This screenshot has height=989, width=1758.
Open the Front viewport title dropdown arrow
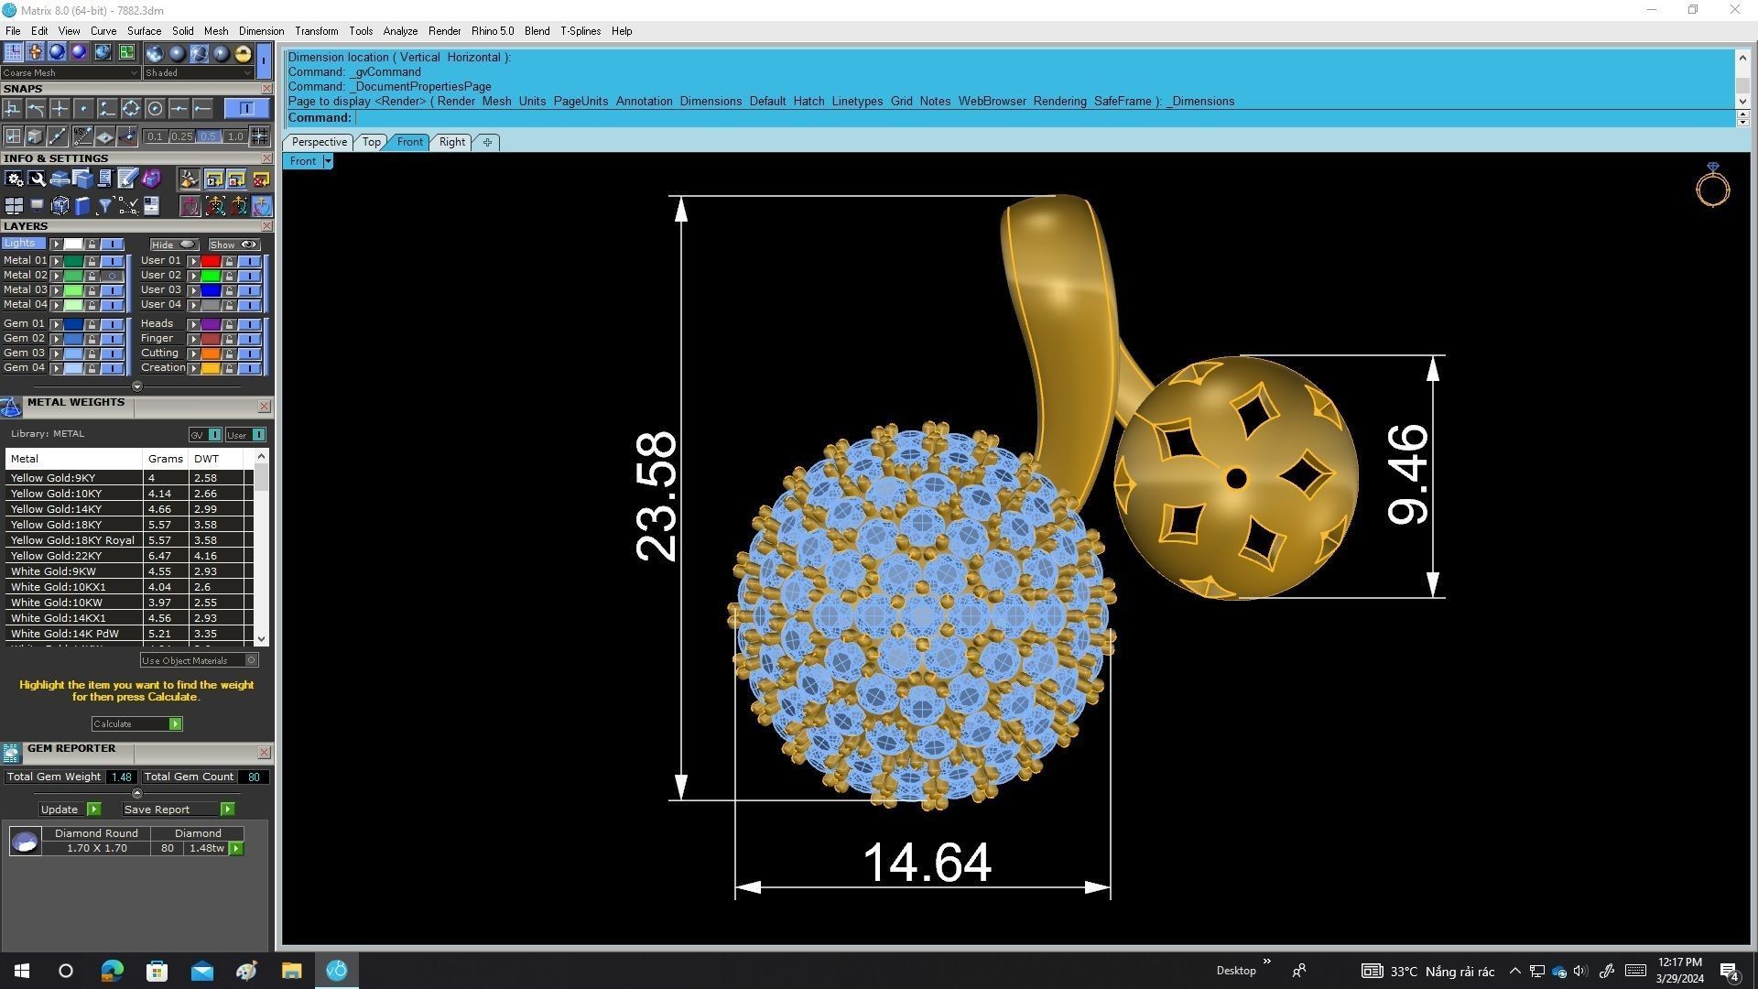click(327, 161)
